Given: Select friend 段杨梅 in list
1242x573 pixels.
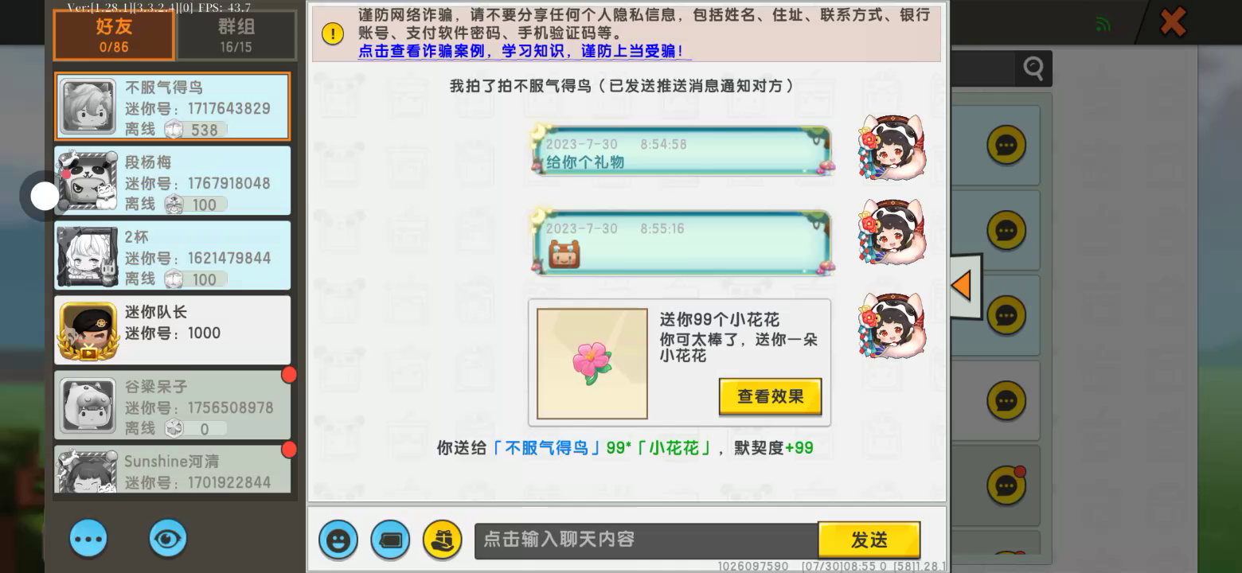Looking at the screenshot, I should (x=173, y=181).
